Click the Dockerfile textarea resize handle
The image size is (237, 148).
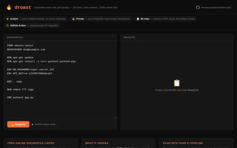pyautogui.click(x=116, y=118)
